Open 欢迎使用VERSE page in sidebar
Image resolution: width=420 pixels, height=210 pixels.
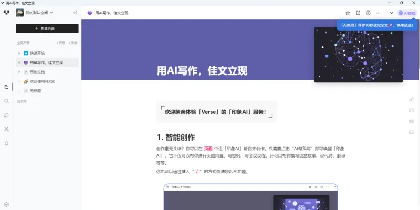[x=42, y=81]
